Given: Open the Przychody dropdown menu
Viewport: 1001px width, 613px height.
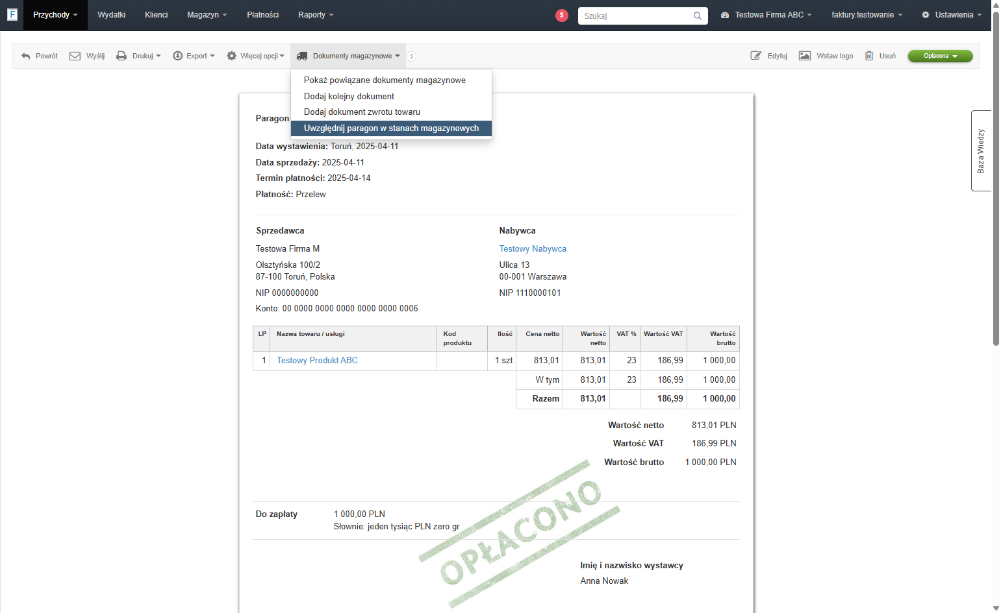Looking at the screenshot, I should click(55, 15).
